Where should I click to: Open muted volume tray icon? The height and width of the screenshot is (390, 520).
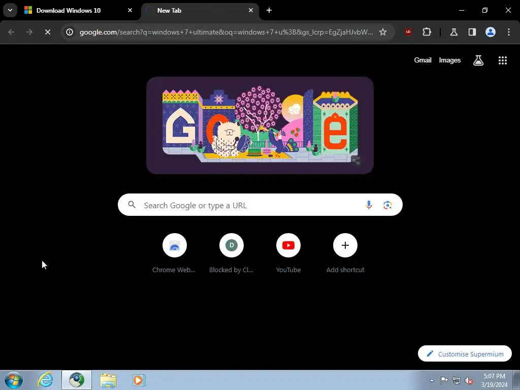(x=469, y=380)
